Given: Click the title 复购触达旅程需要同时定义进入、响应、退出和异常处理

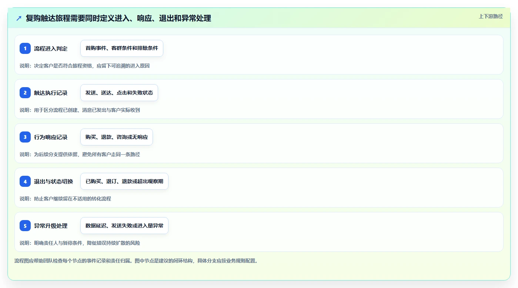Looking at the screenshot, I should pyautogui.click(x=118, y=18).
